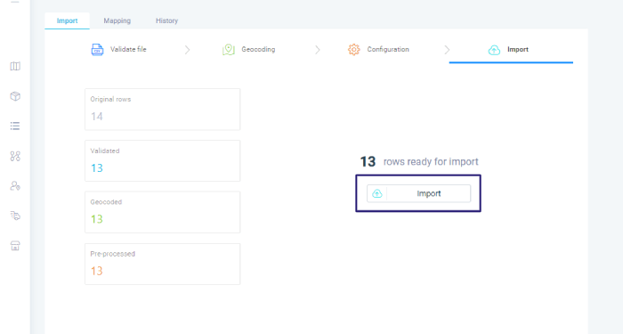Open the list view sidebar icon
The height and width of the screenshot is (334, 623).
(x=15, y=126)
